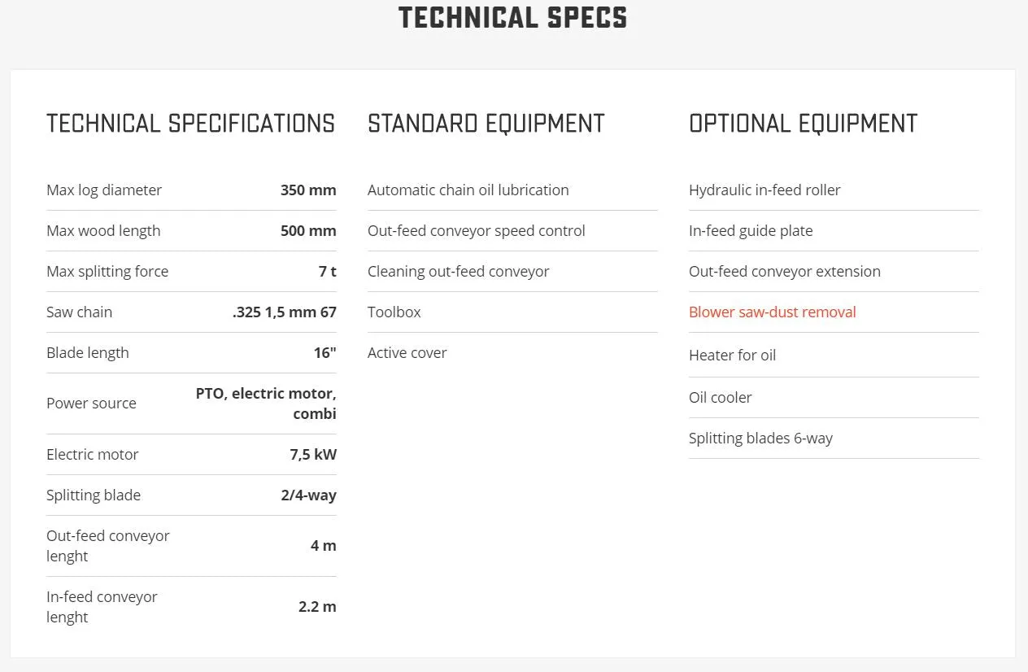The height and width of the screenshot is (672, 1028).
Task: Click Automatic chain oil lubrication item
Action: (468, 190)
